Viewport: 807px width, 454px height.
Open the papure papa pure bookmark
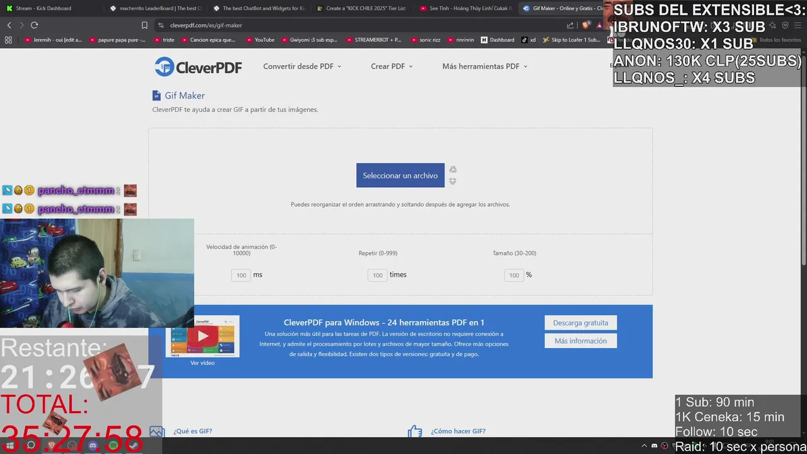click(x=117, y=40)
